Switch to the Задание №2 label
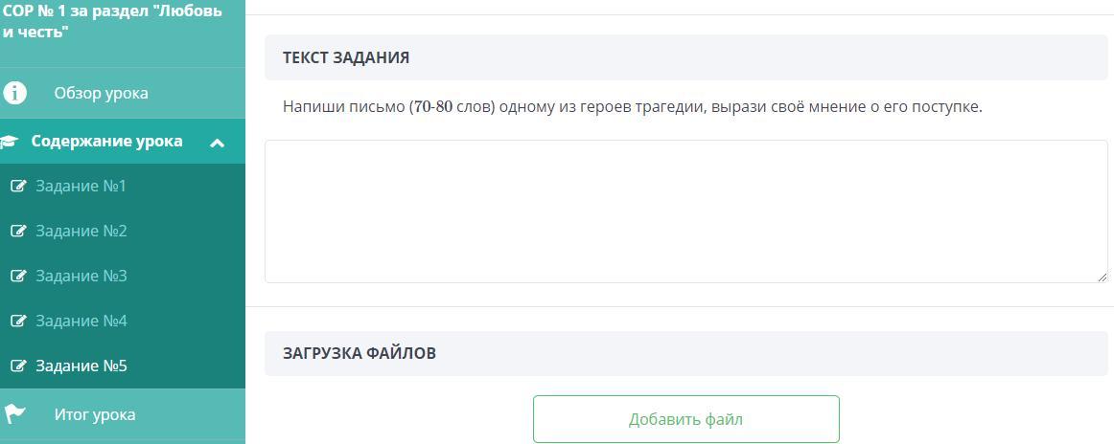 click(x=81, y=231)
